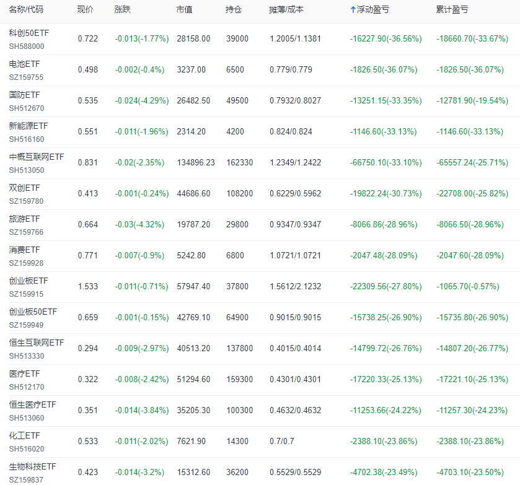
Task: Click change -0.03(-4.32%) for 旅游ETF
Action: [139, 225]
